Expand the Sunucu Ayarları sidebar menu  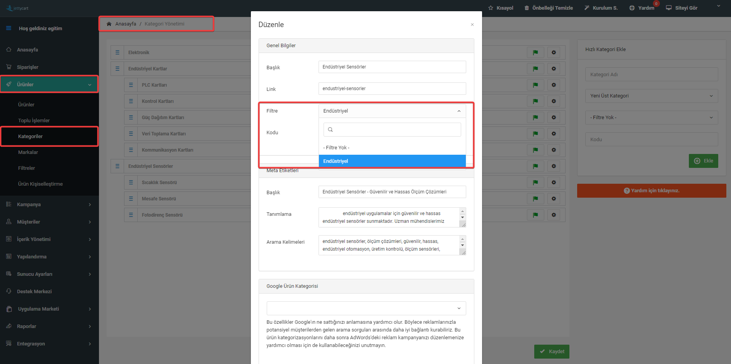click(49, 274)
